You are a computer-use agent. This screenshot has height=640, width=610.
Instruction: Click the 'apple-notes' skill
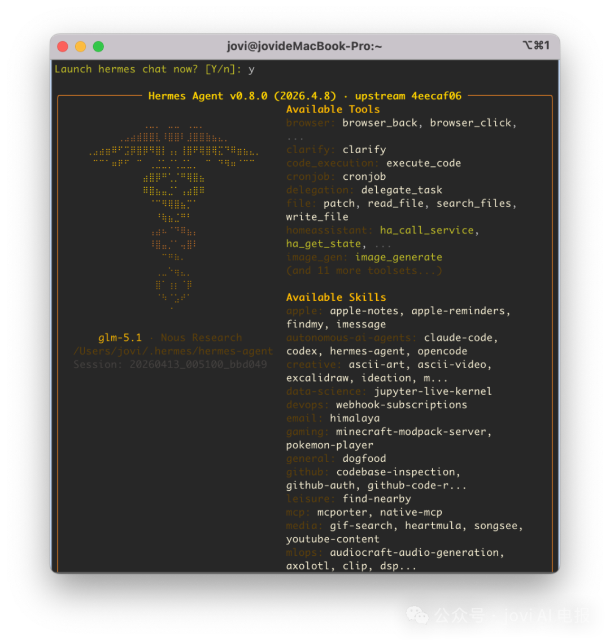[x=364, y=310]
